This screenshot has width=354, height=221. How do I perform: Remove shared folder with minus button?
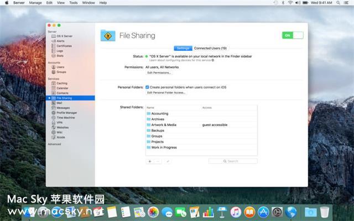tap(158, 161)
